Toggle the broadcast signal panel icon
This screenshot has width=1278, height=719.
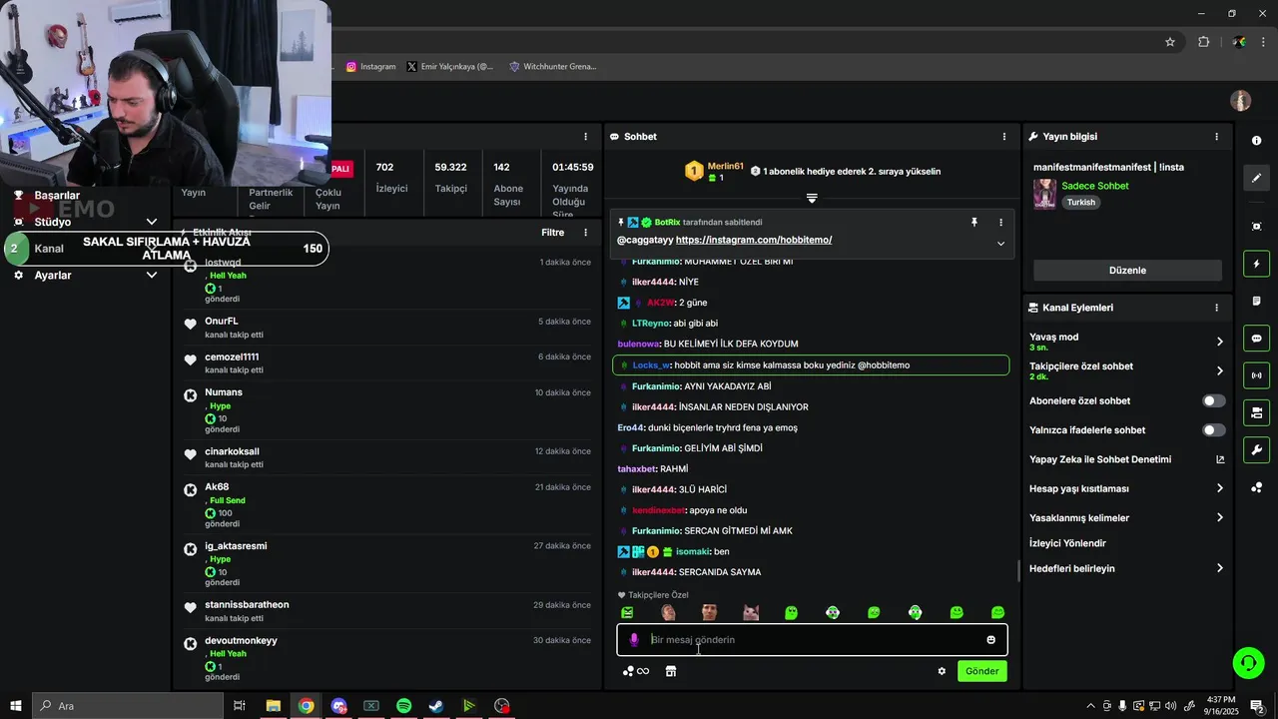1256,375
